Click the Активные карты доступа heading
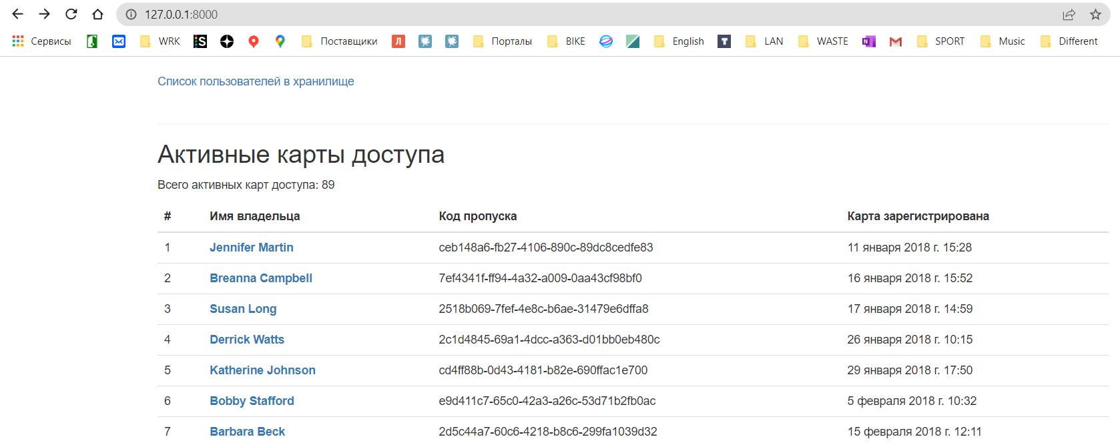The image size is (1120, 447). coord(301,154)
